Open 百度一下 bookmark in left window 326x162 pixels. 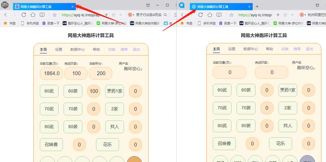(x=50, y=23)
